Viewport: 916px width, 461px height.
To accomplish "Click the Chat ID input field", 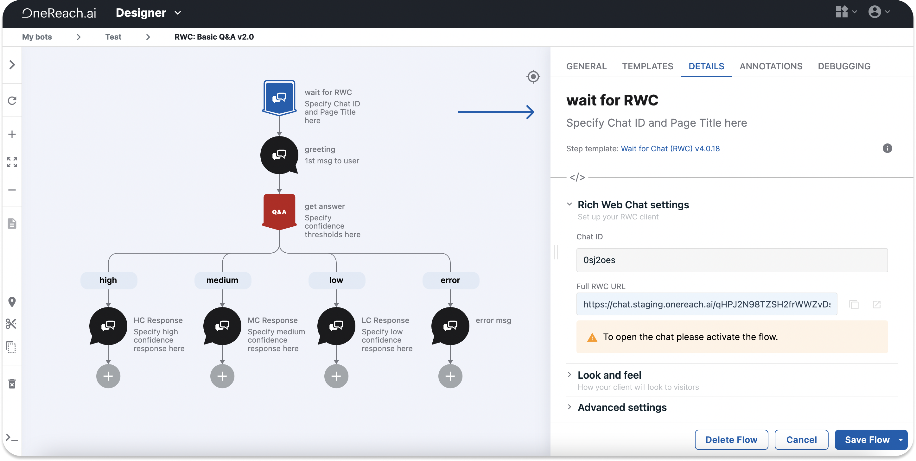I will 731,260.
